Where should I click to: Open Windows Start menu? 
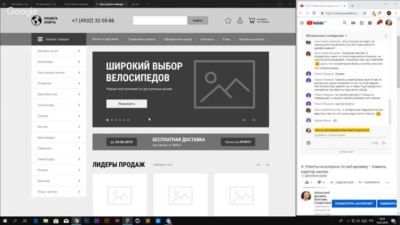tap(4, 221)
